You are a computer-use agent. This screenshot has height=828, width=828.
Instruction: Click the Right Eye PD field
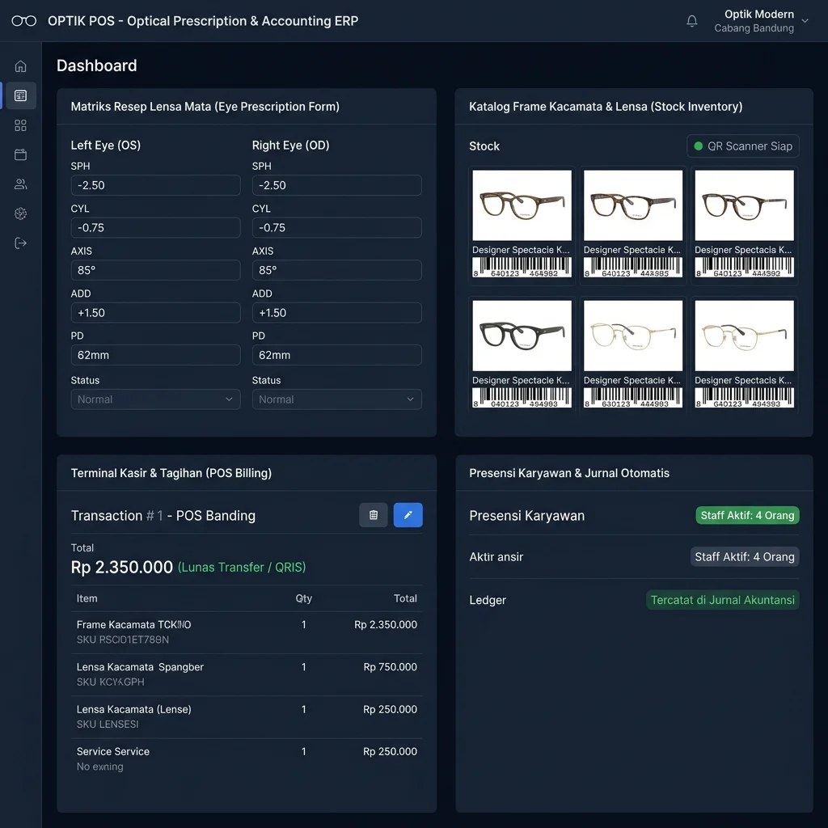(x=337, y=355)
